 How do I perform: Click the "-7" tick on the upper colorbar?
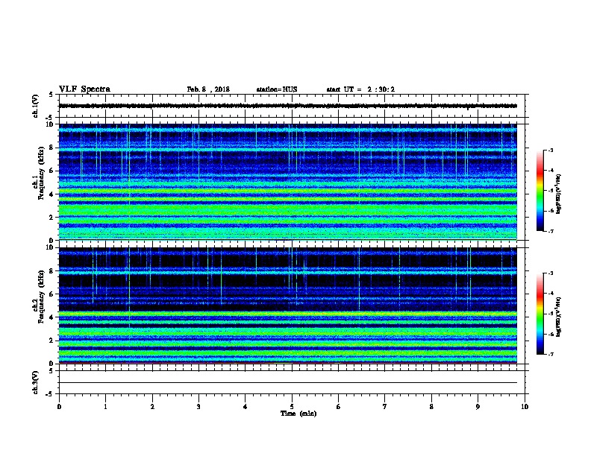click(x=550, y=231)
